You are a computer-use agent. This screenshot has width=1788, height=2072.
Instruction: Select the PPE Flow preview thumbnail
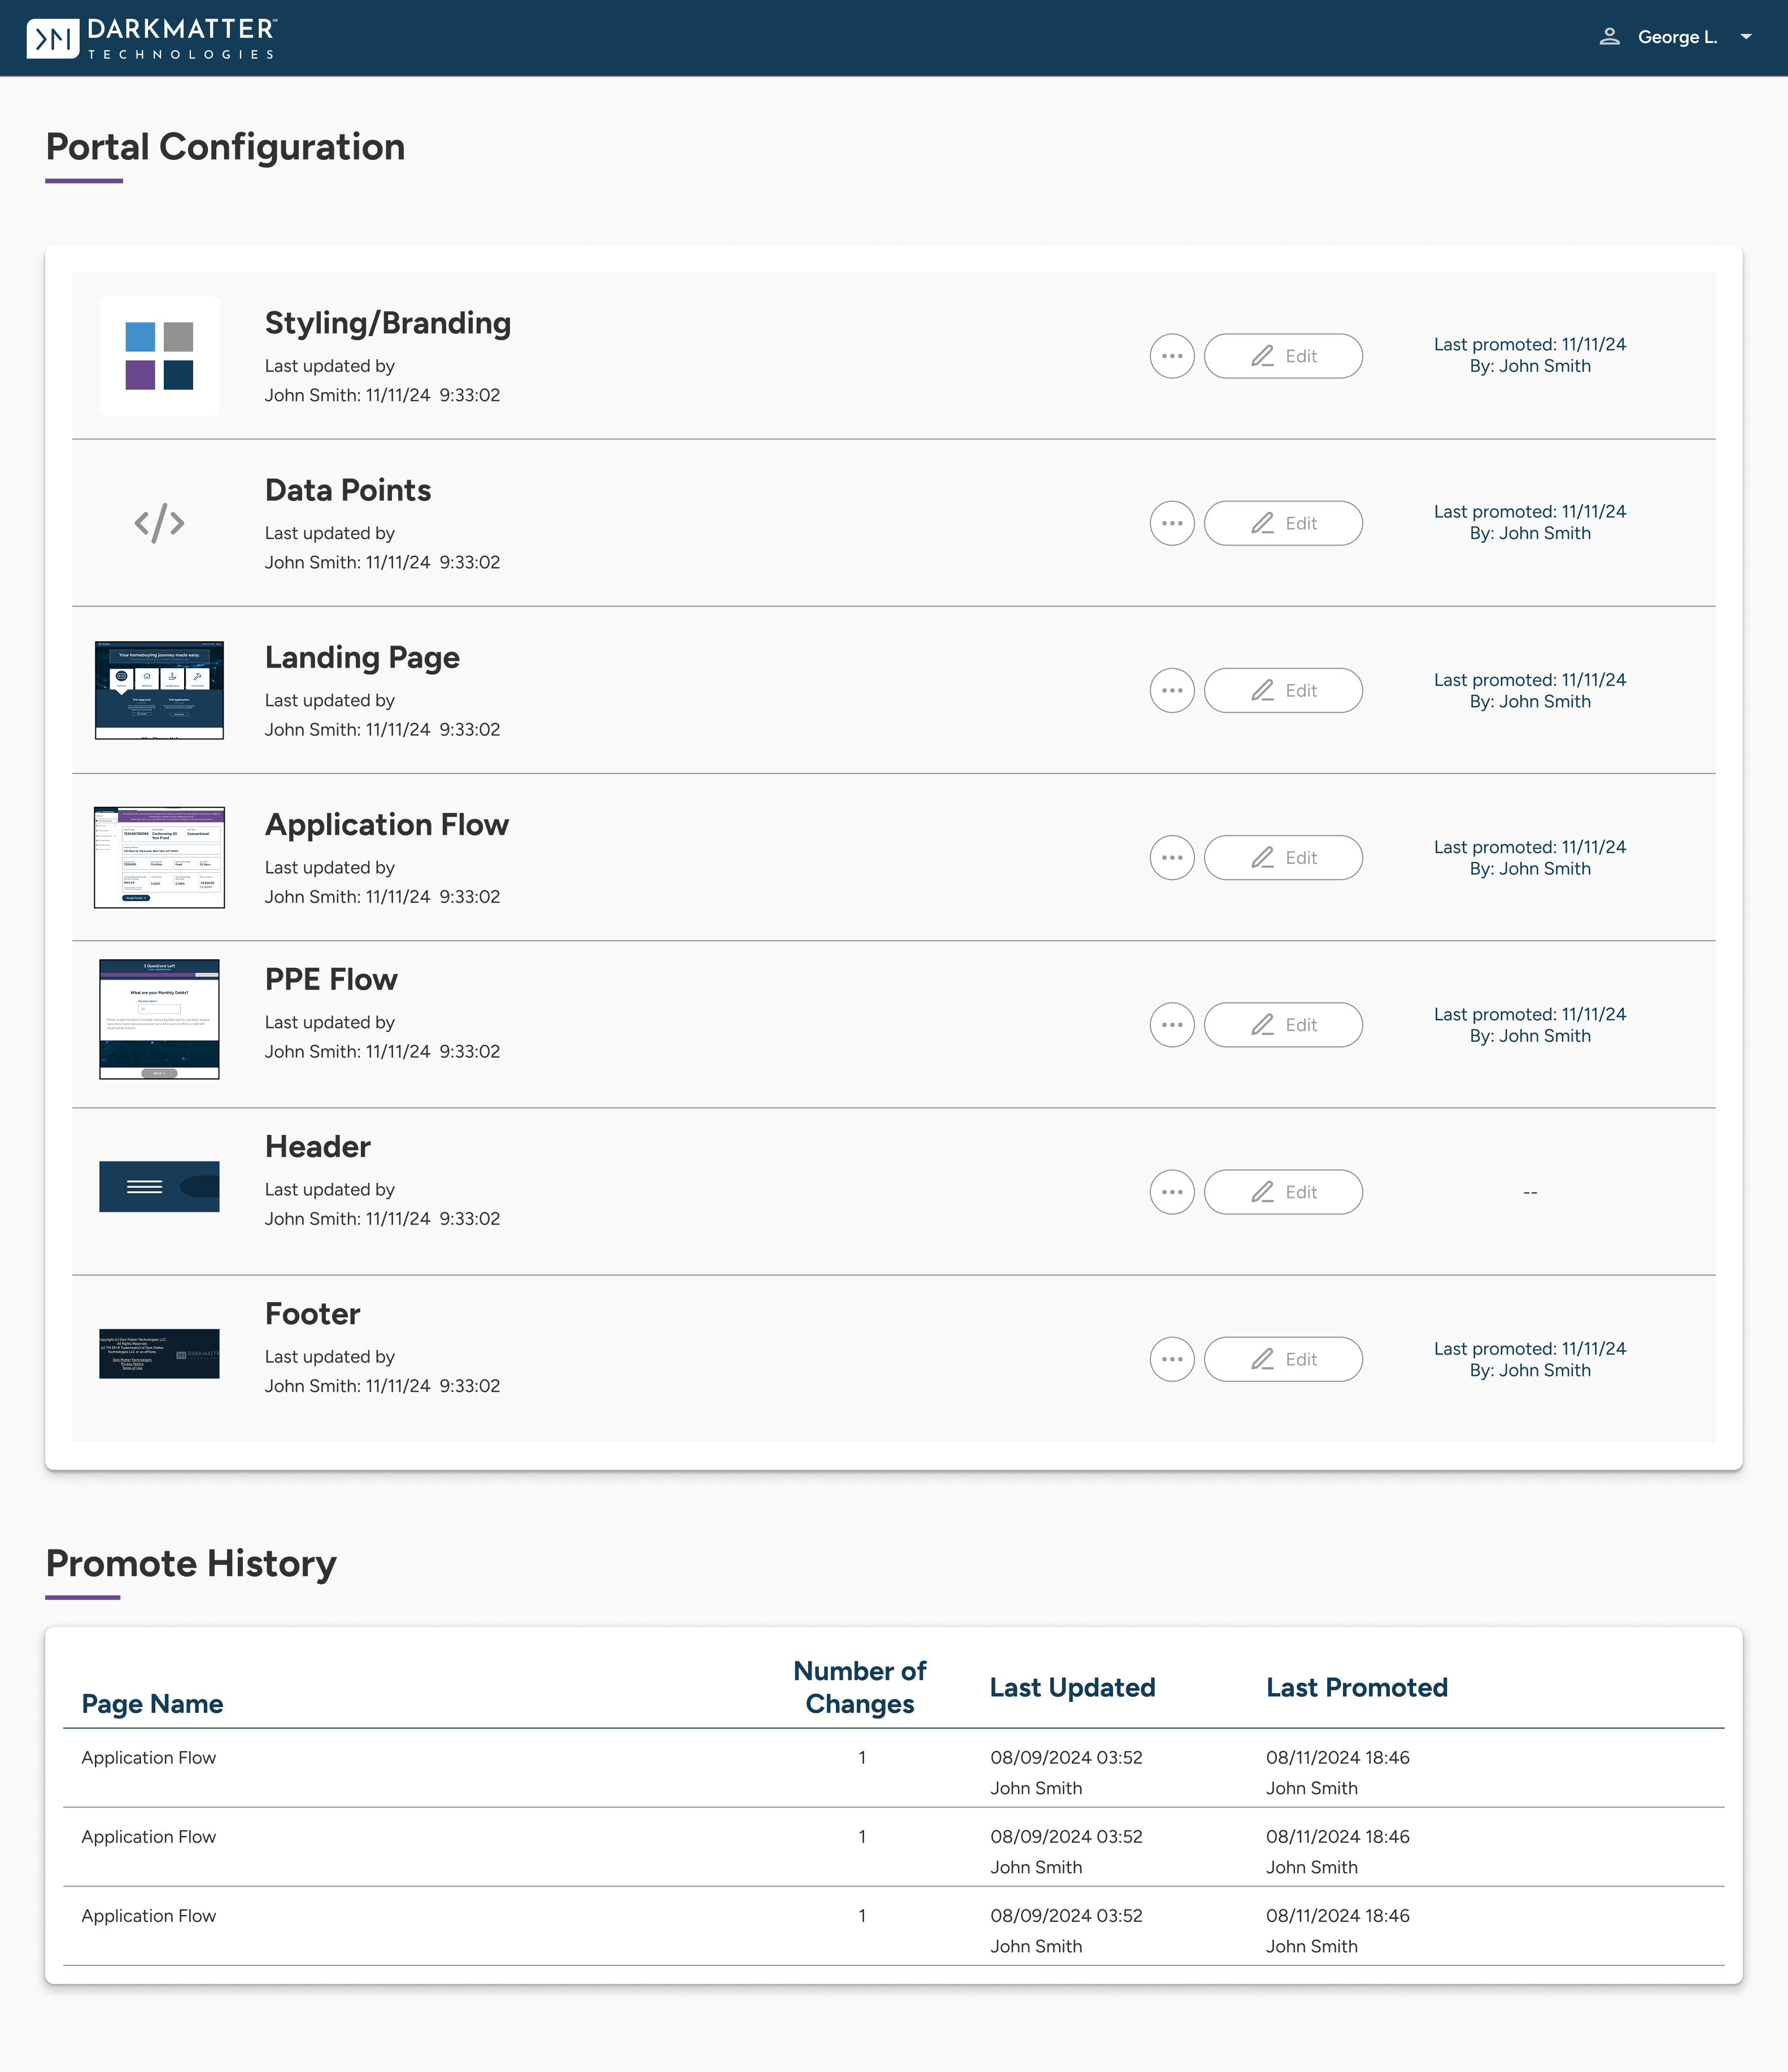pos(159,1018)
